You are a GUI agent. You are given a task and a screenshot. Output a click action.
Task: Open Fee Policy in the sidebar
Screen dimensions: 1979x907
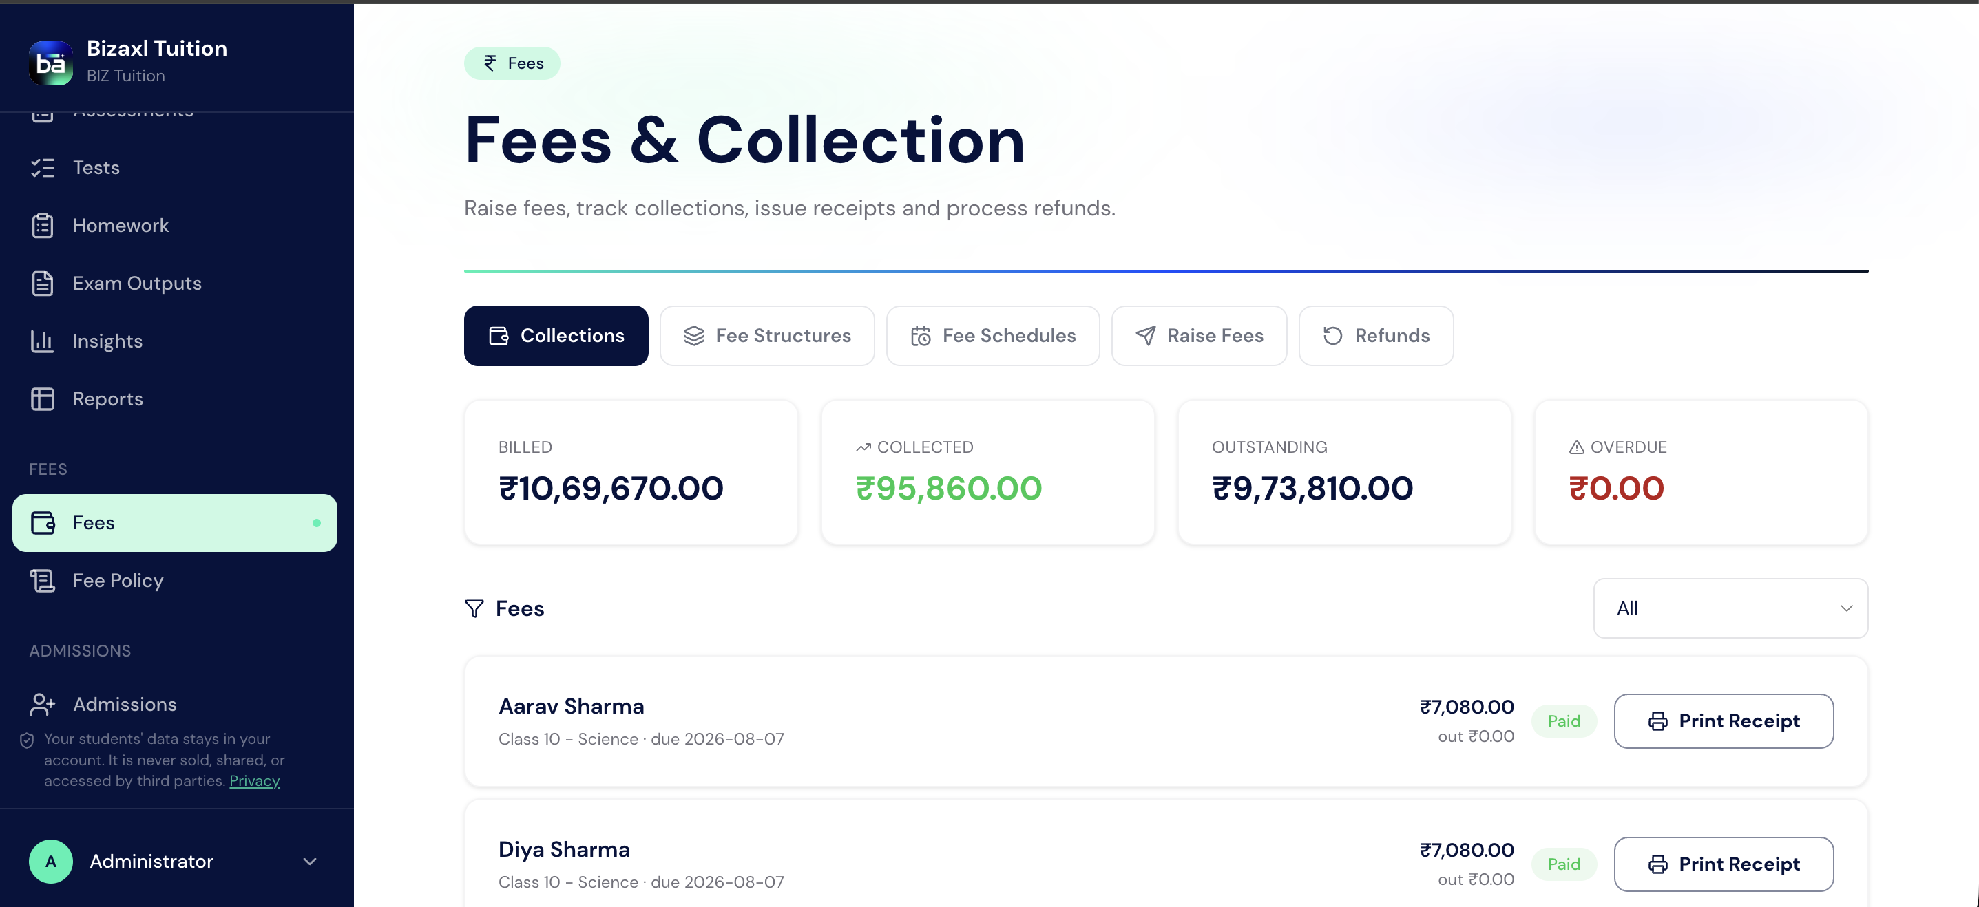[x=174, y=581]
